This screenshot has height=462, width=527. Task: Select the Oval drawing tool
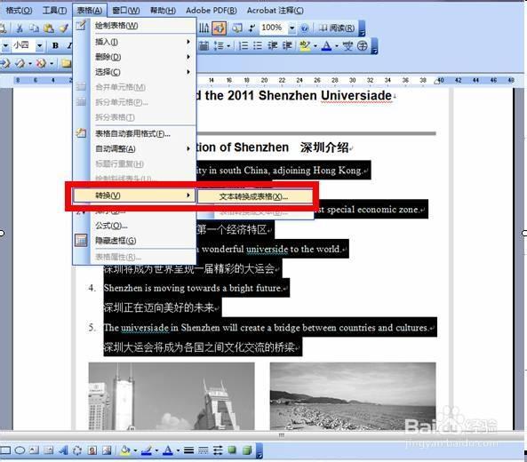[20, 450]
